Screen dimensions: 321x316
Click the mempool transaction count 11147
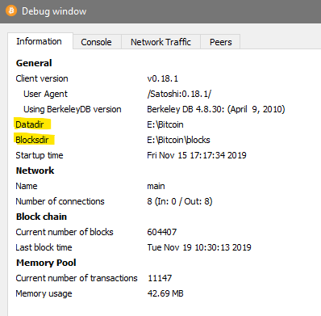[x=160, y=278]
